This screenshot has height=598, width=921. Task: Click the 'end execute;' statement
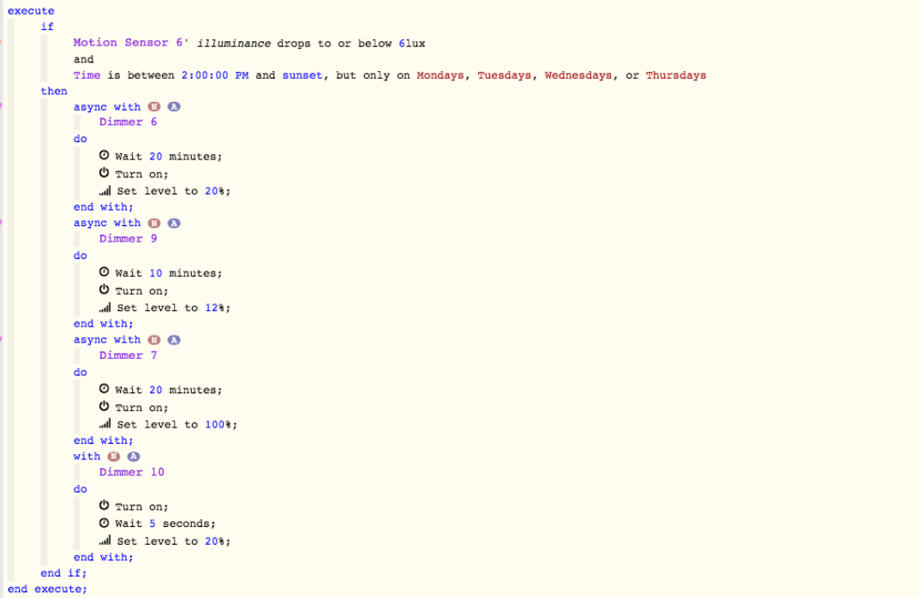tap(48, 589)
